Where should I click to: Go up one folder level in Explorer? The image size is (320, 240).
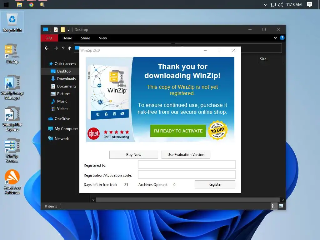coord(70,48)
